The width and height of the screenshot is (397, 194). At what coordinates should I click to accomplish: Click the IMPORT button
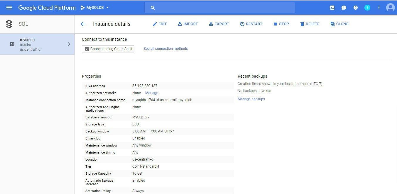pos(188,24)
